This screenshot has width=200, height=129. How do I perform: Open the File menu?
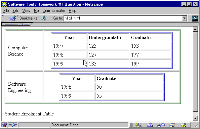point(6,11)
